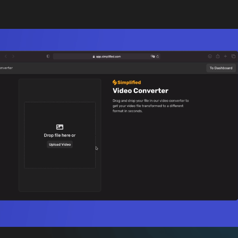Open a new tab with plus icon
The image size is (238, 238).
click(225, 57)
